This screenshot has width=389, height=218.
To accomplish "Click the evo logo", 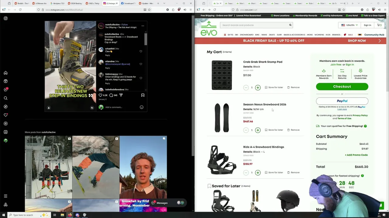I will click(x=209, y=28).
